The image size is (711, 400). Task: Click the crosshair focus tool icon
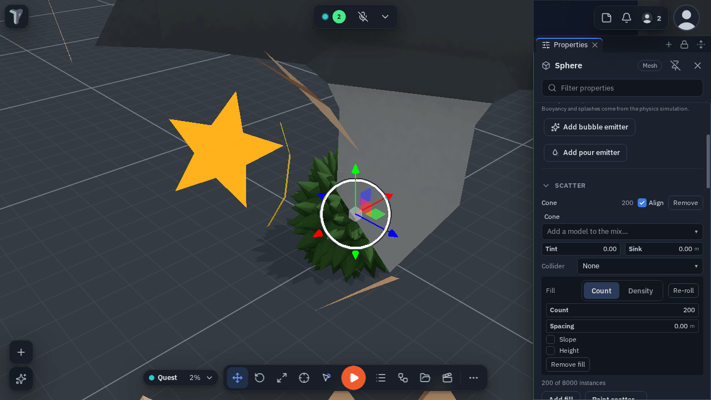304,378
